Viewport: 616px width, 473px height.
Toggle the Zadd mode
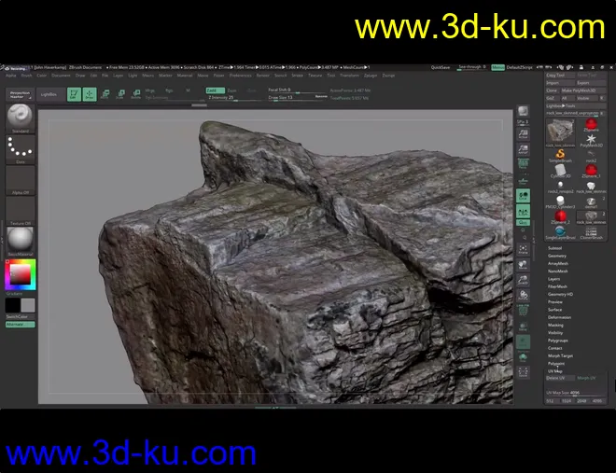pos(215,90)
